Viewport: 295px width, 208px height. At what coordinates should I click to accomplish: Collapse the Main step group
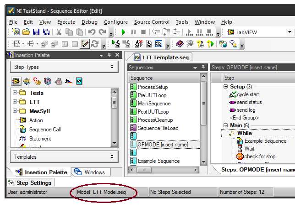[225, 125]
